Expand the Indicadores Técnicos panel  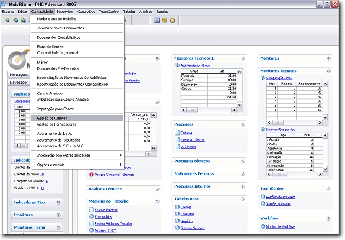pos(243,174)
